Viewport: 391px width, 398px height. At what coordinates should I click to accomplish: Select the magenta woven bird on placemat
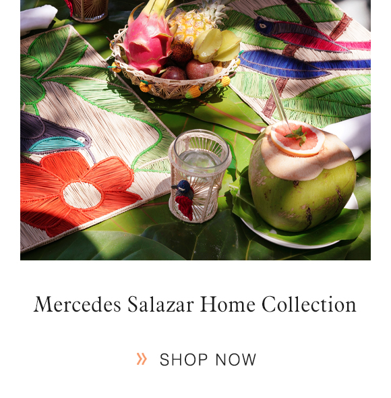[x=305, y=34]
